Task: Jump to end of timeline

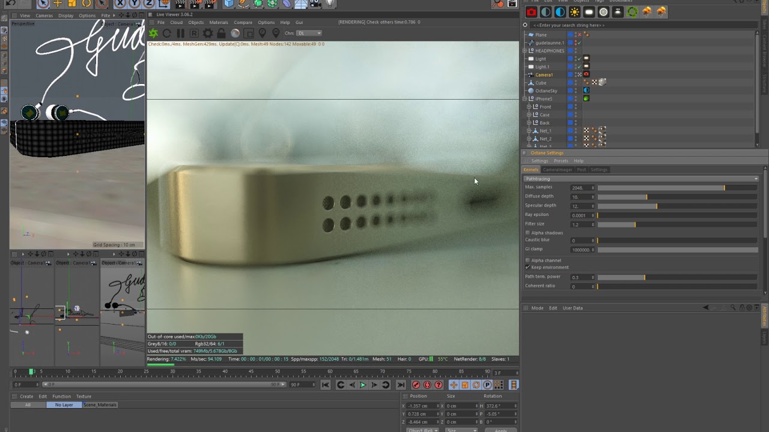Action: coord(401,385)
